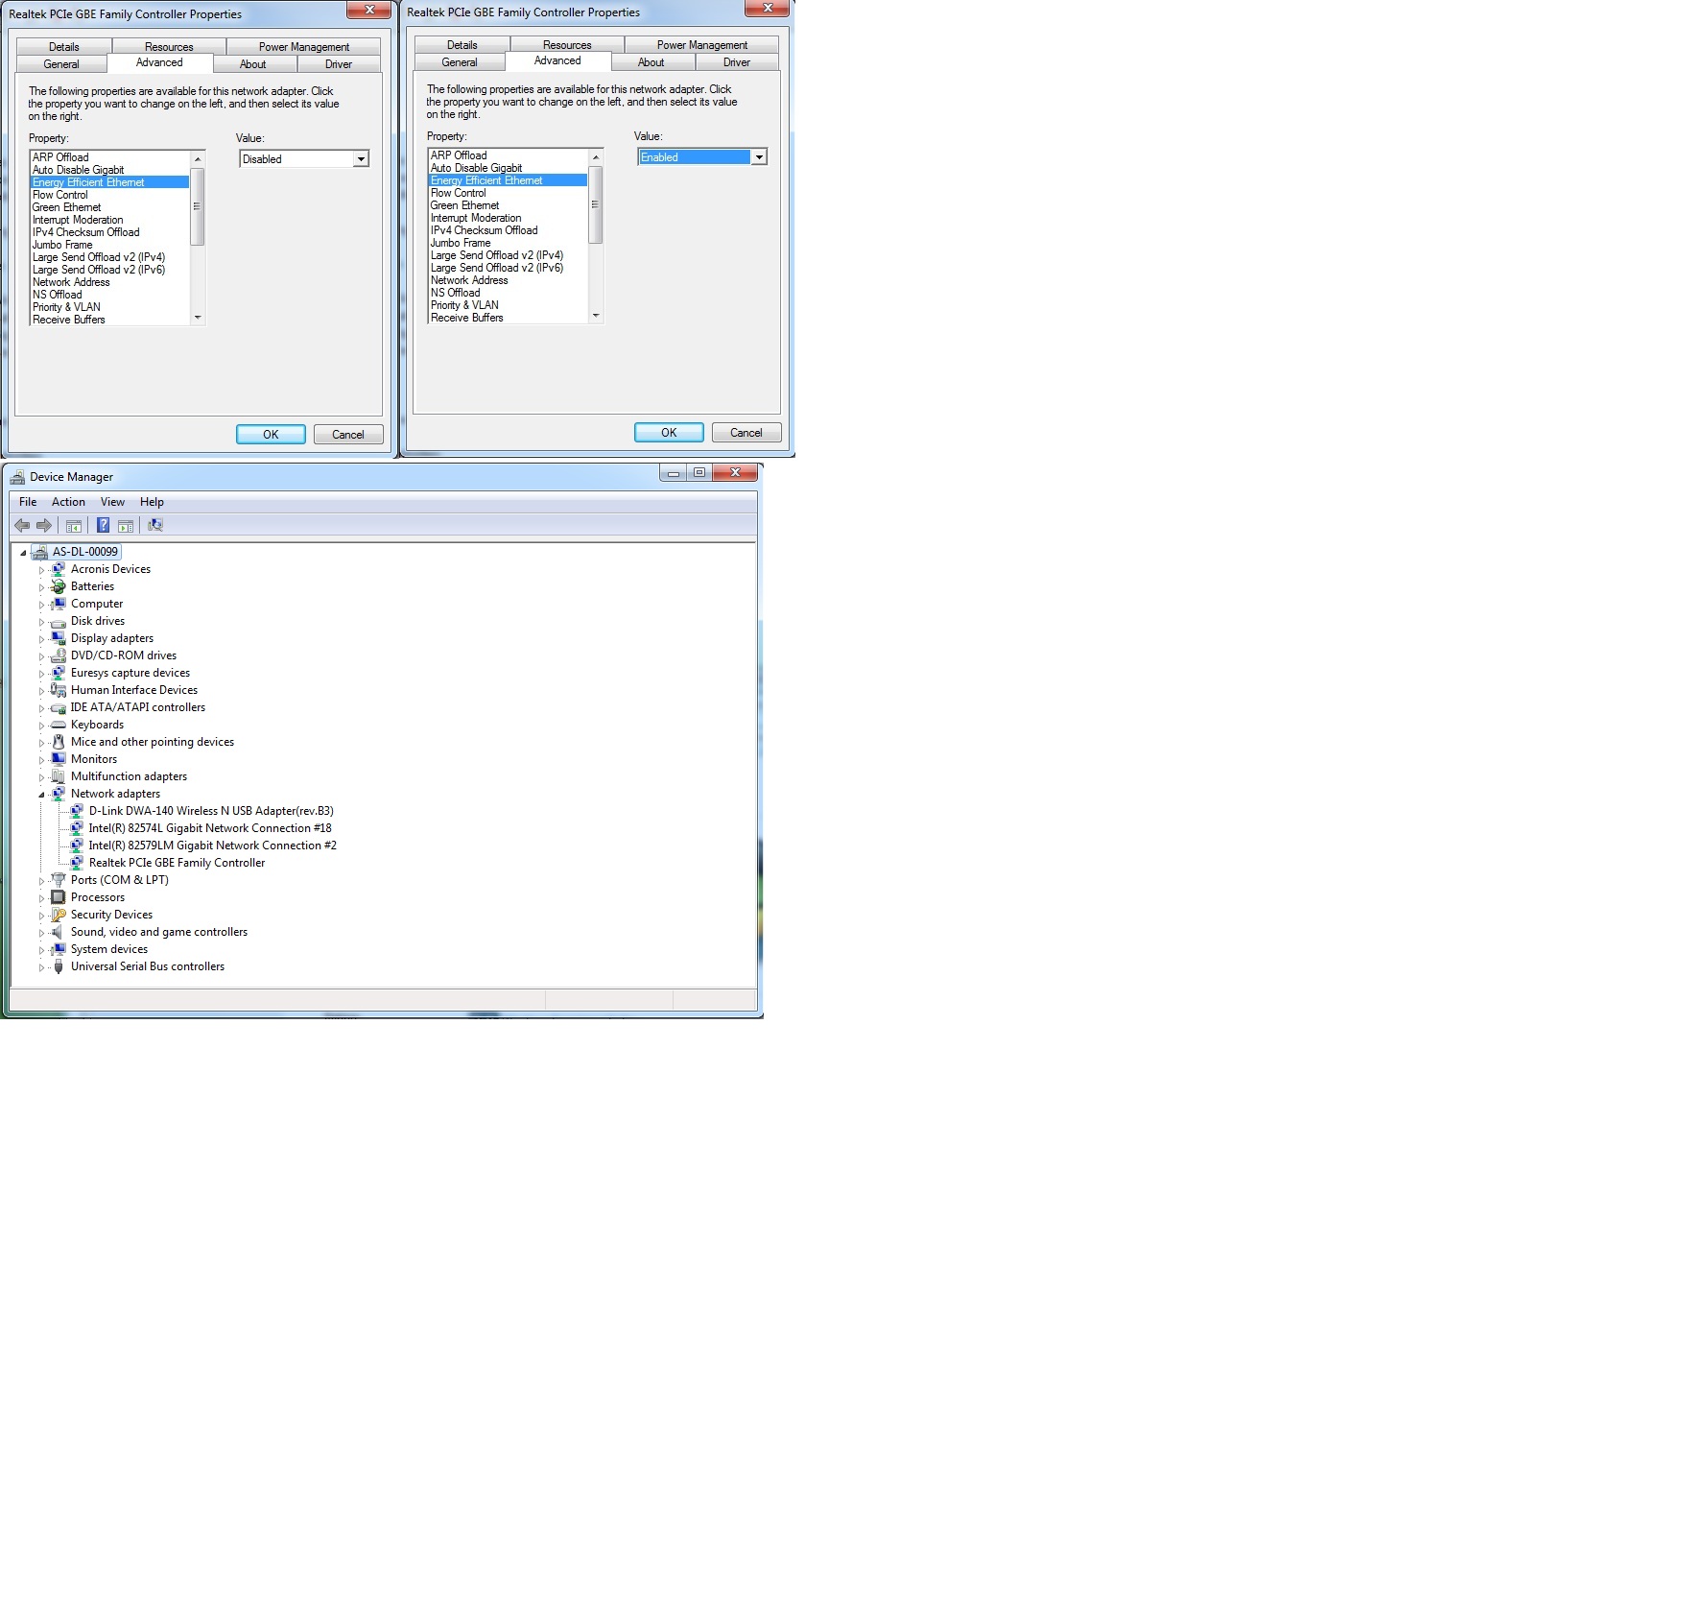Viewport: 1681px width, 1620px height.
Task: Expand the System devices node
Action: 41,950
